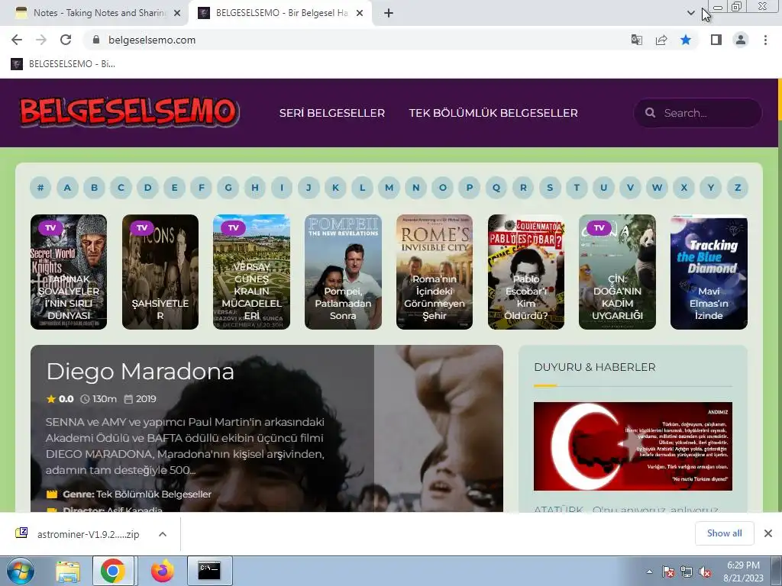The image size is (782, 586).
Task: Filter documentaries by # symbol
Action: coord(40,188)
